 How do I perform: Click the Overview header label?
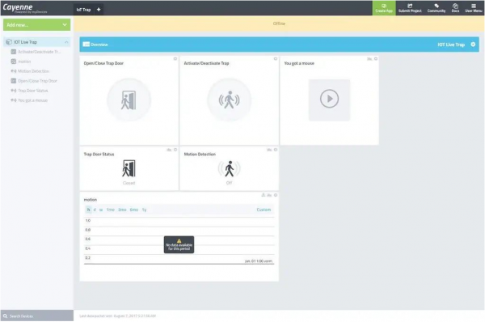[99, 44]
